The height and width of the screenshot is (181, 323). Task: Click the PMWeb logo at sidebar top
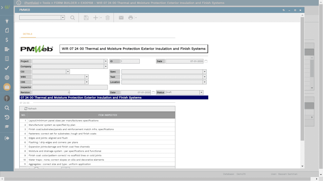tap(7, 7)
